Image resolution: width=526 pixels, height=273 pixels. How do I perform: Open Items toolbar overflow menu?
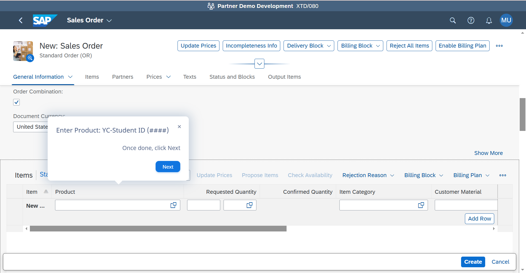502,175
